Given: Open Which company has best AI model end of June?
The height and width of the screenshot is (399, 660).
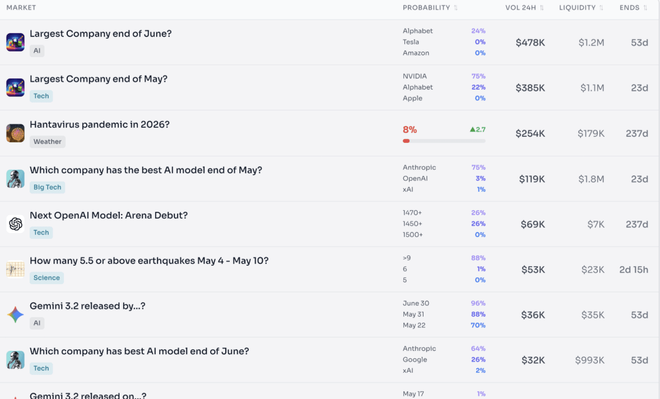Looking at the screenshot, I should tap(140, 351).
